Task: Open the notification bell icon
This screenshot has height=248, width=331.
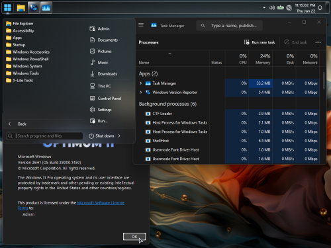Action: pyautogui.click(x=320, y=8)
